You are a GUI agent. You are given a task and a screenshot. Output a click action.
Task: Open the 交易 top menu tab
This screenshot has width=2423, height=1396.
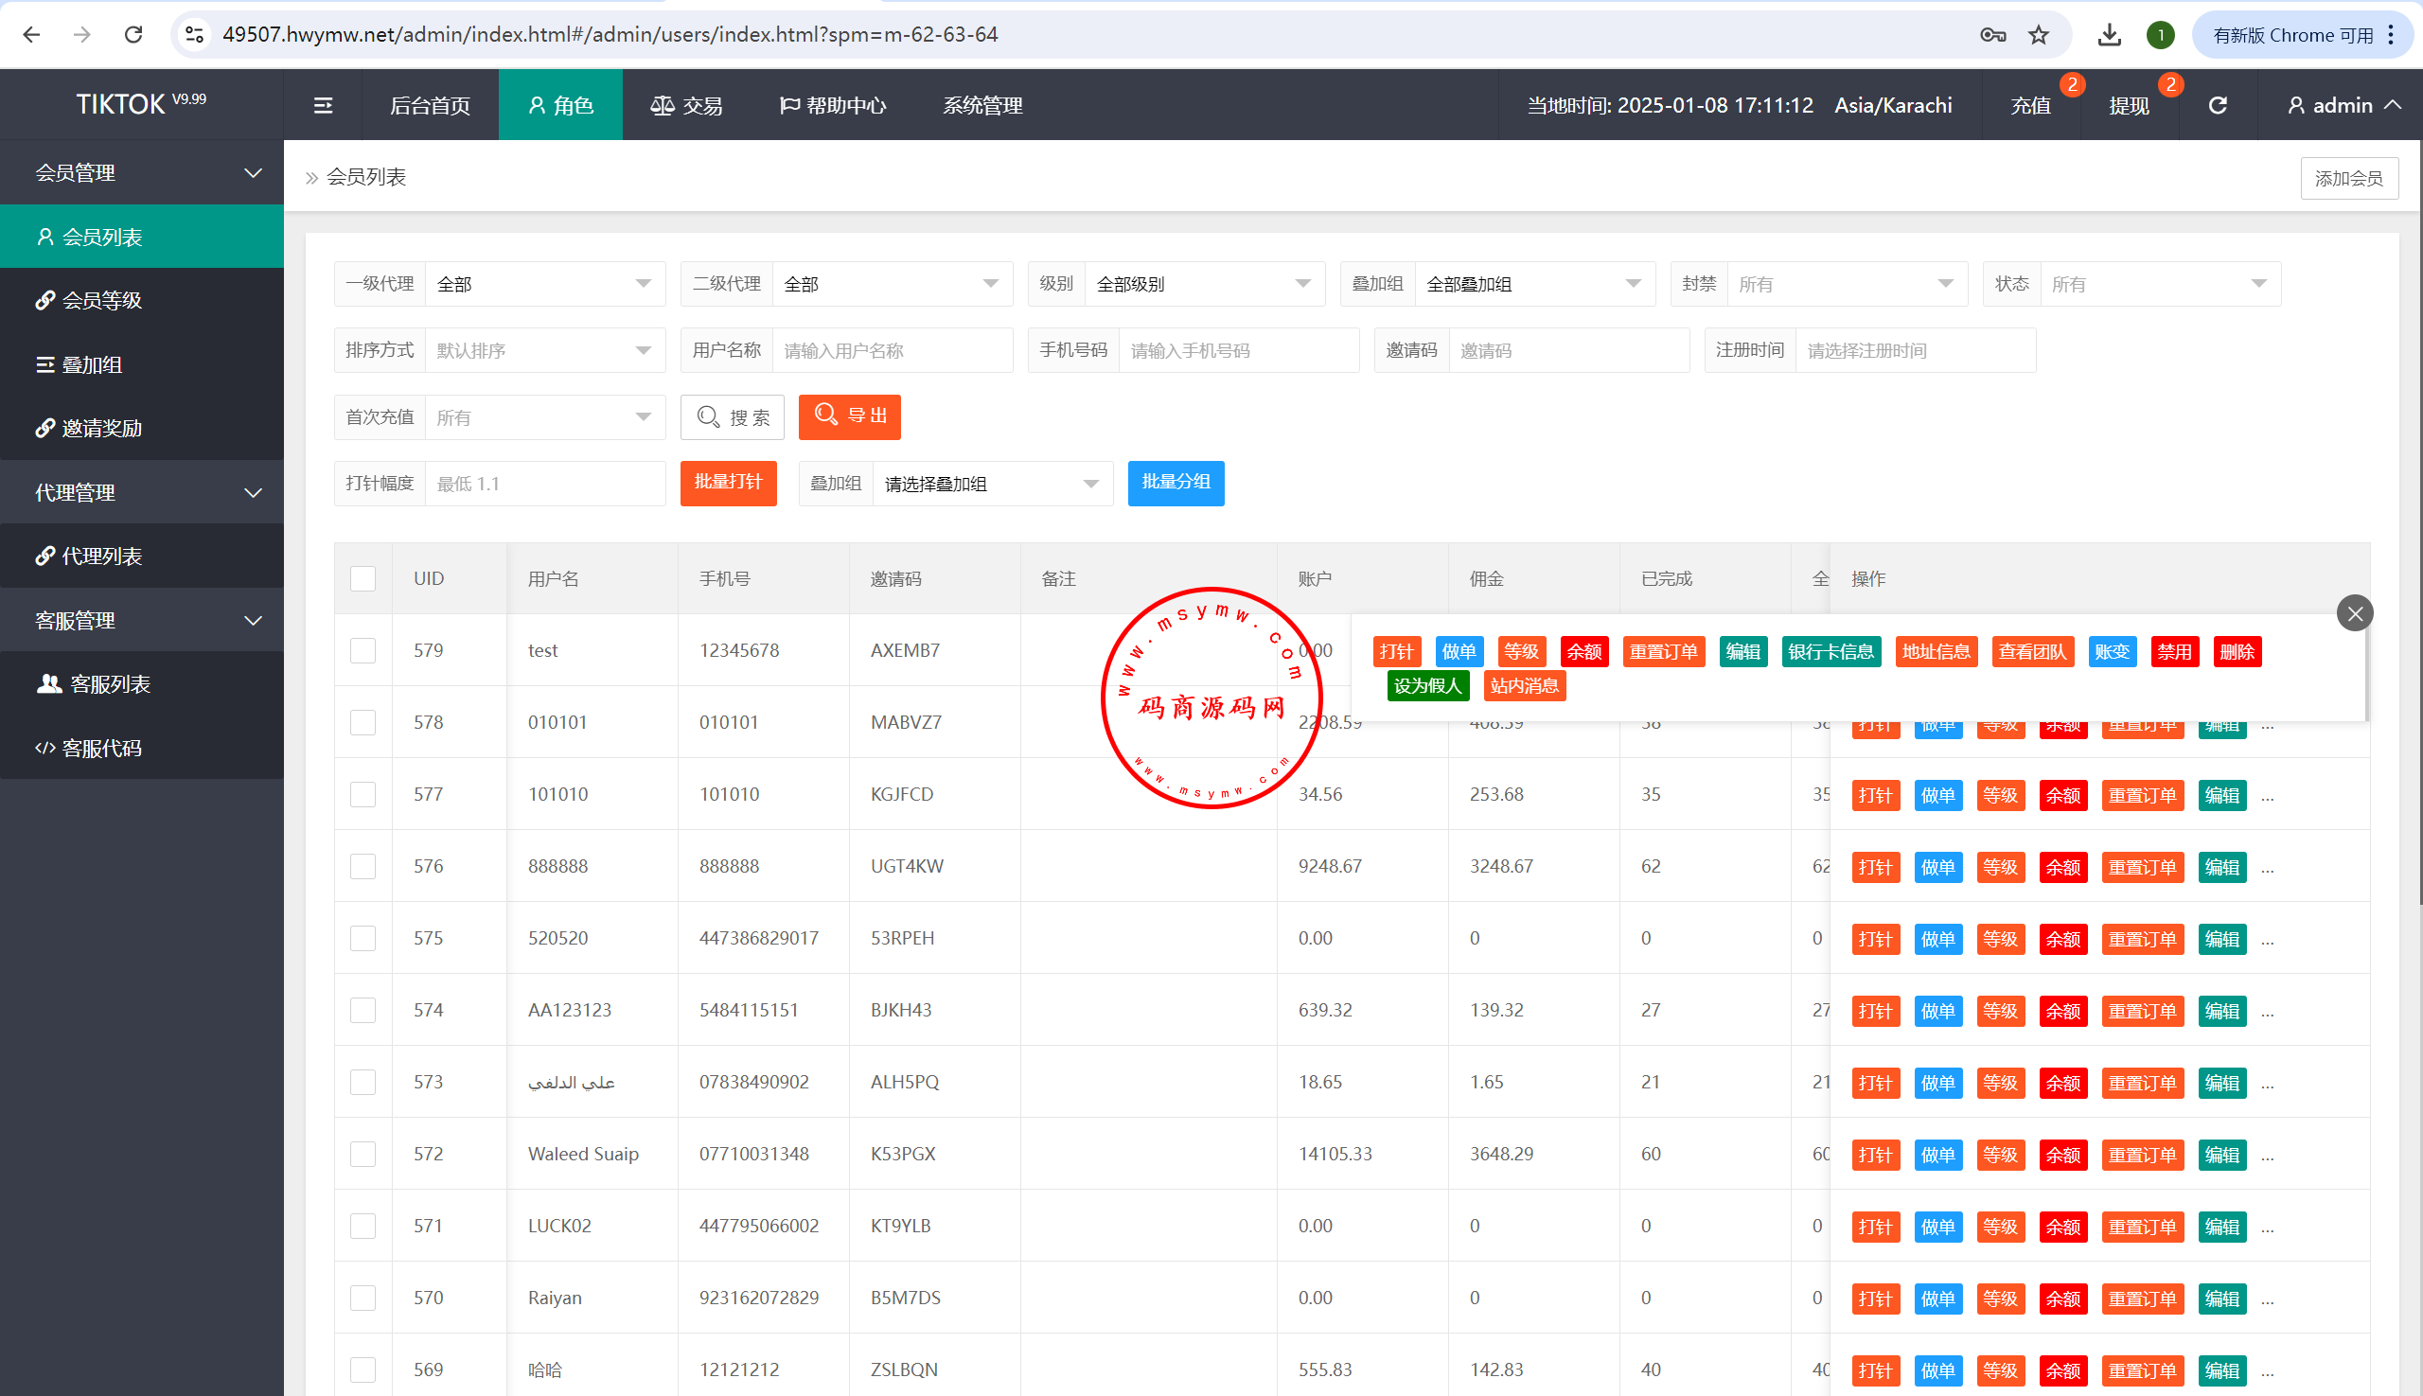click(686, 105)
